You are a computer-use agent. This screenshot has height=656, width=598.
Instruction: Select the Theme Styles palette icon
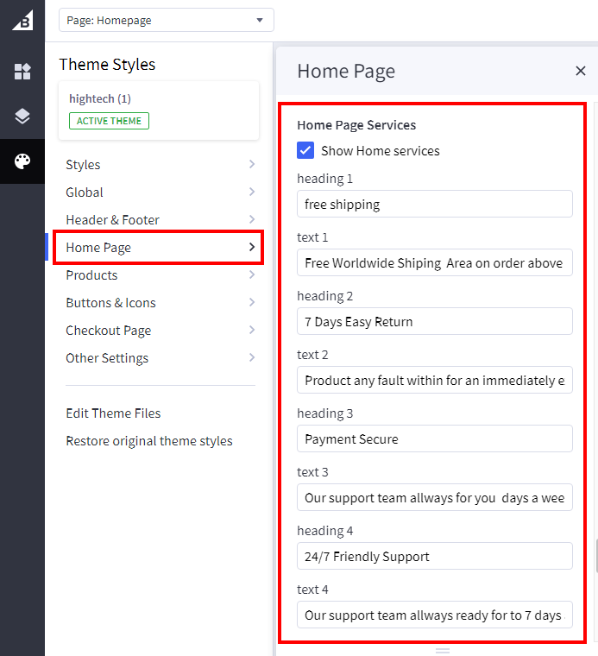coord(22,161)
